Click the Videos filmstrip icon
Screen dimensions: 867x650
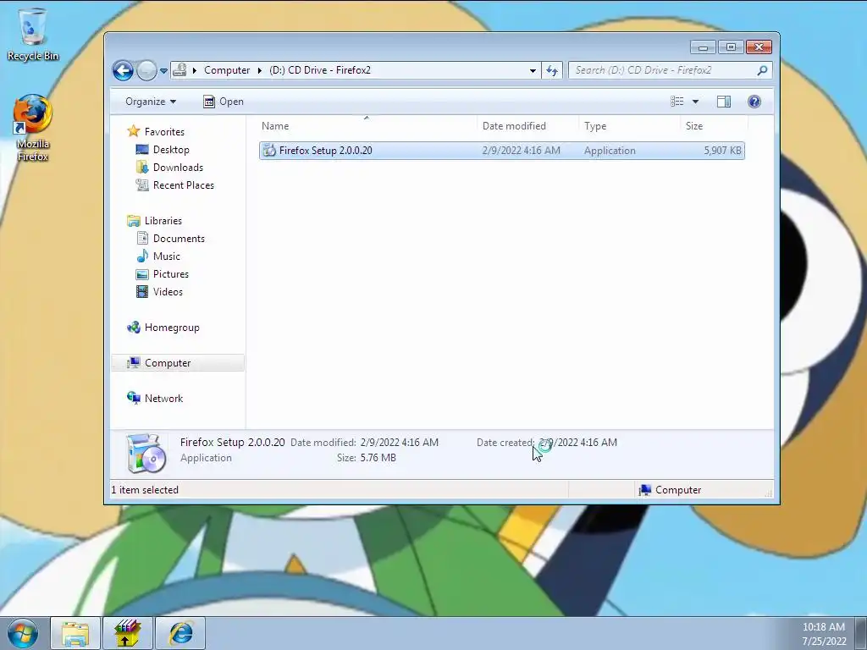pos(142,291)
